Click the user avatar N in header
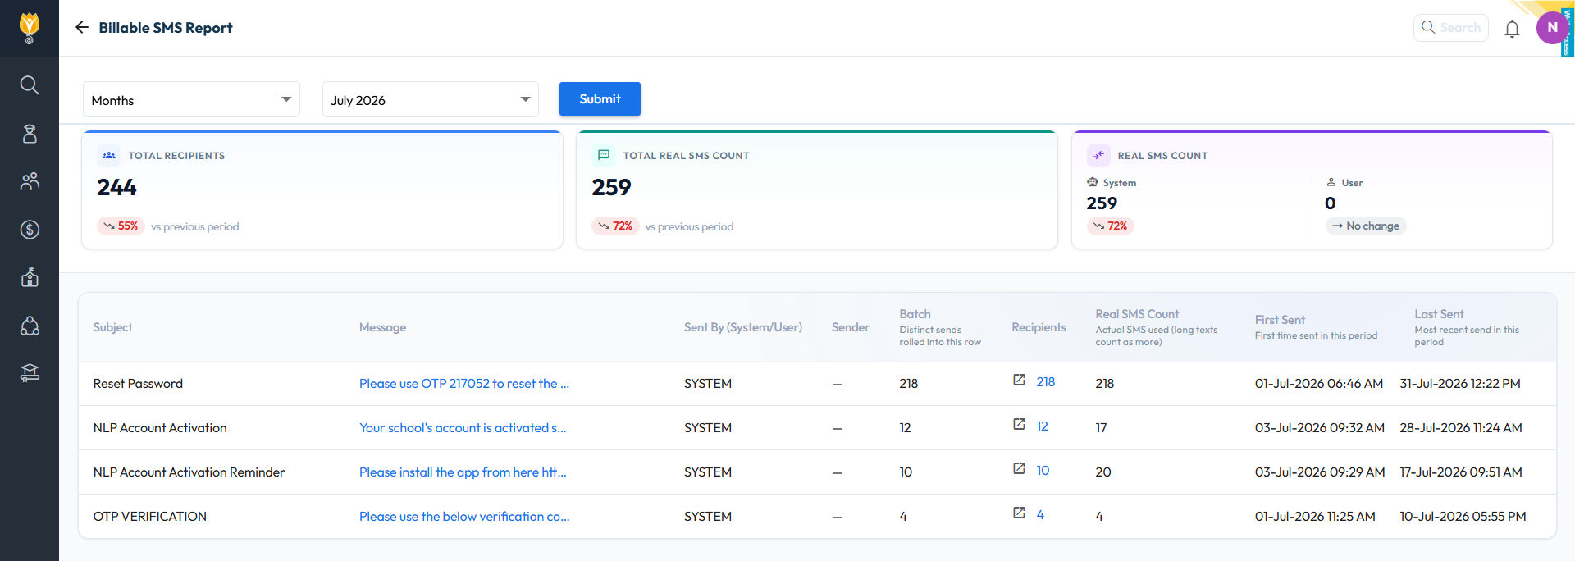1575x561 pixels. [1552, 27]
